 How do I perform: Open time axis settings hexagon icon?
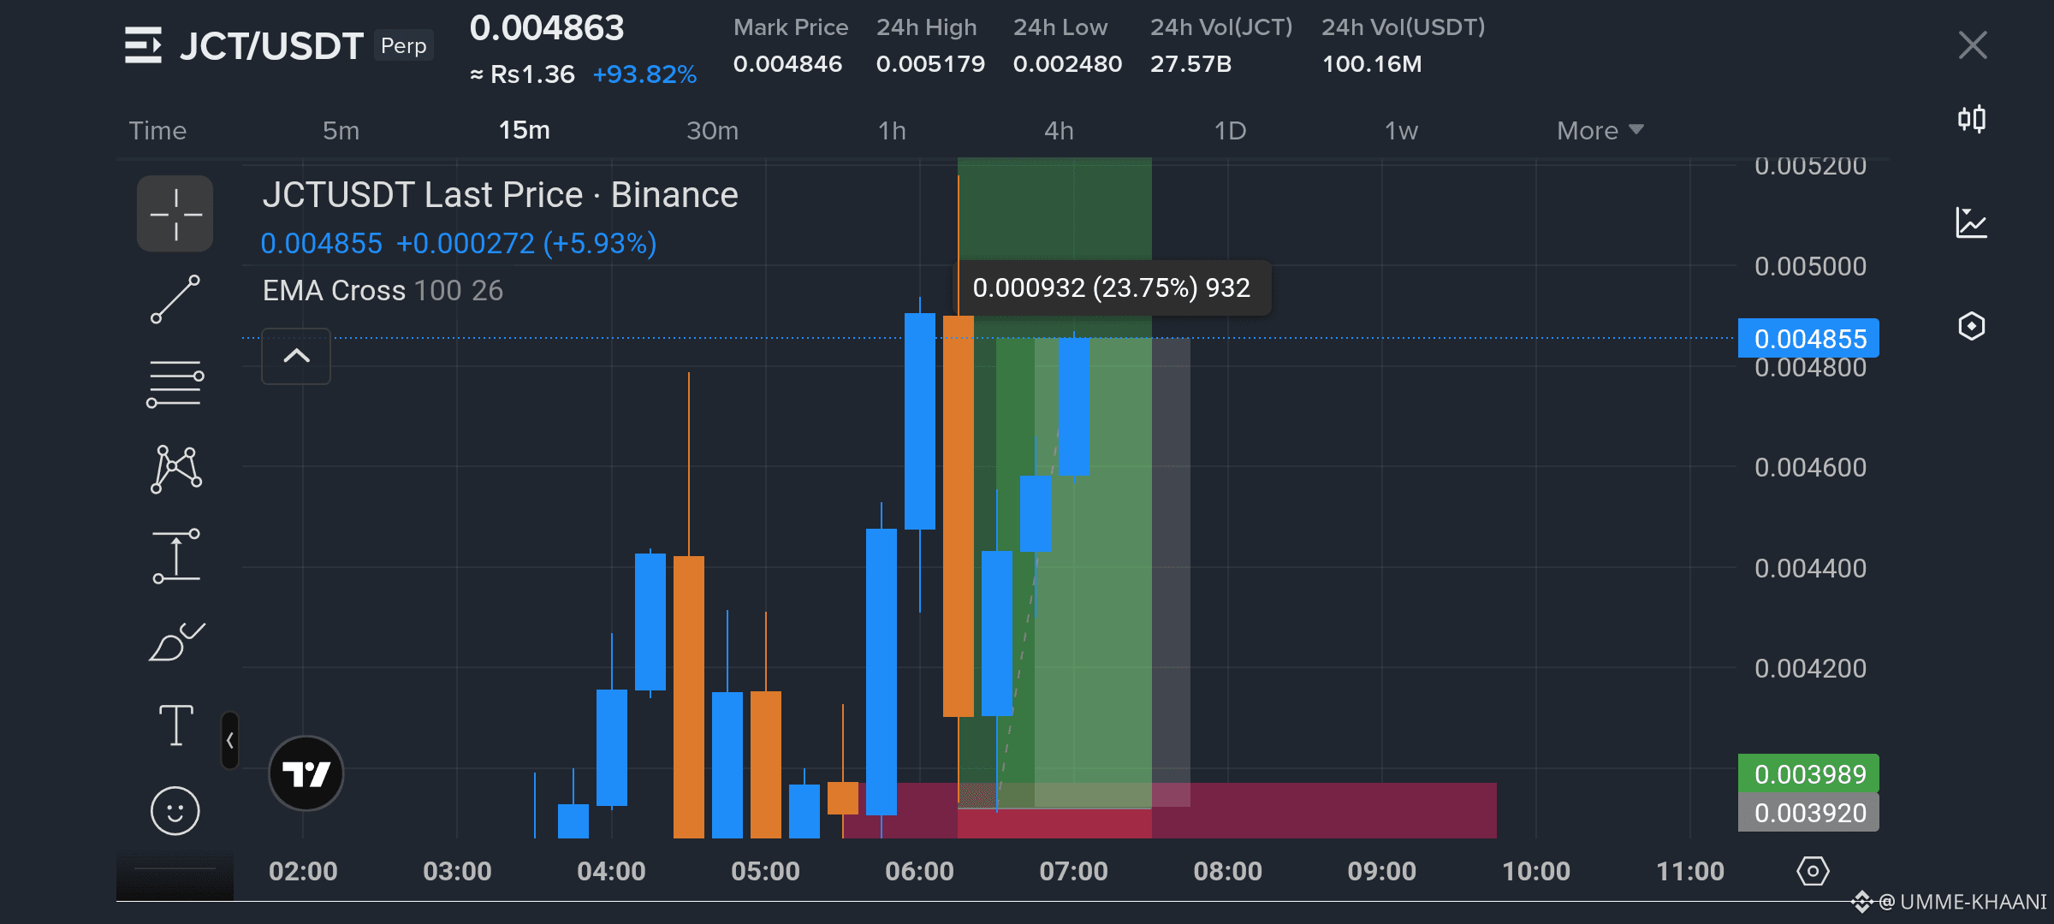tap(1813, 872)
